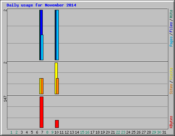Click day label 4 on the x-axis
The height and width of the screenshot is (136, 175).
pyautogui.click(x=27, y=132)
